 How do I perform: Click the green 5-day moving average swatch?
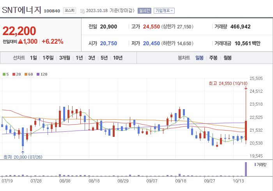(x=4, y=74)
